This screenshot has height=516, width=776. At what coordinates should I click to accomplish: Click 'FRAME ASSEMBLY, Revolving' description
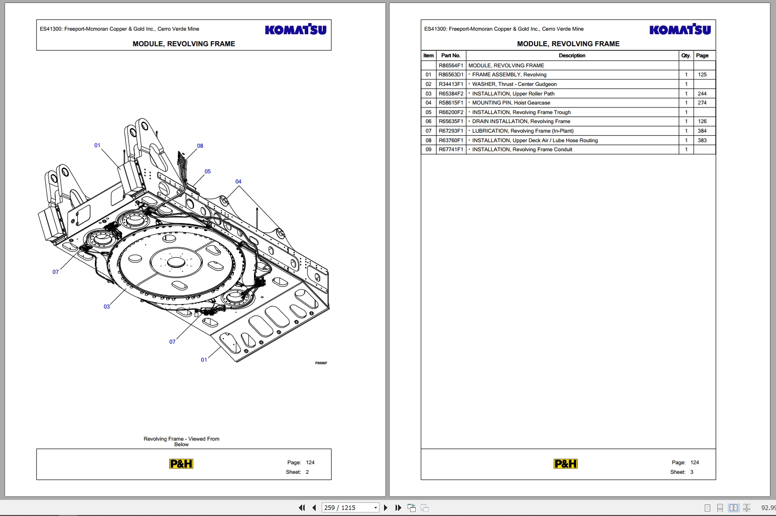pos(509,74)
